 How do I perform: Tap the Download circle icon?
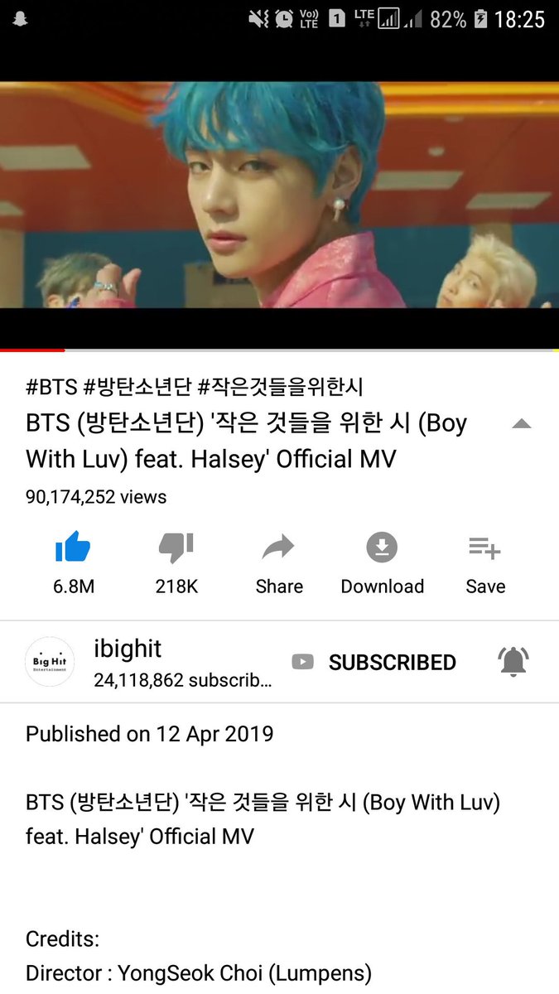[382, 548]
